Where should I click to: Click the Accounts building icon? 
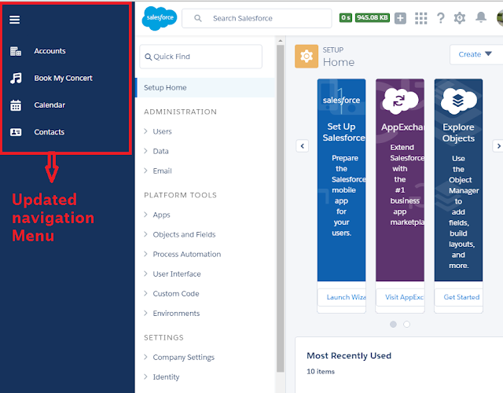coord(16,51)
